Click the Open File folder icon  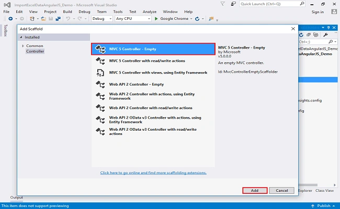coord(43,19)
